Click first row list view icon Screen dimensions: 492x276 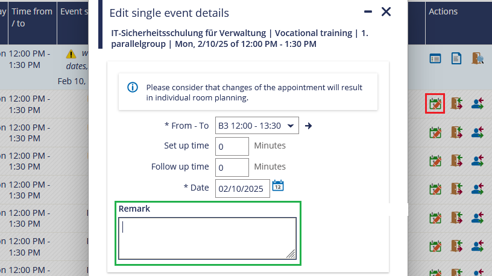tap(435, 58)
